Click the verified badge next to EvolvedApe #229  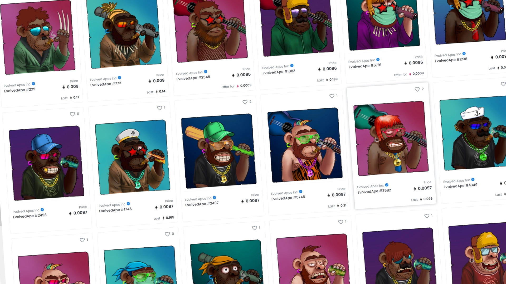(x=33, y=84)
